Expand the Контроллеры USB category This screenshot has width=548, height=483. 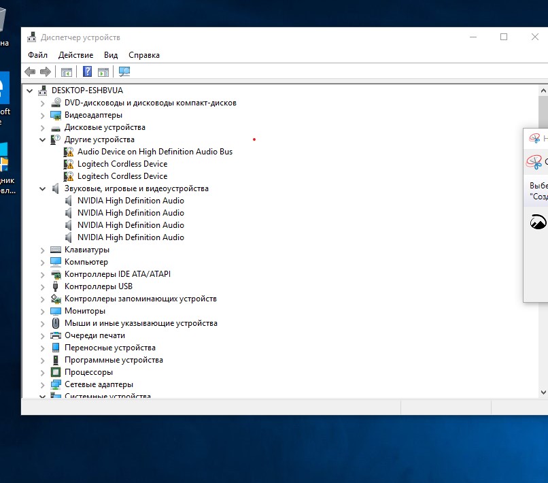(x=42, y=287)
